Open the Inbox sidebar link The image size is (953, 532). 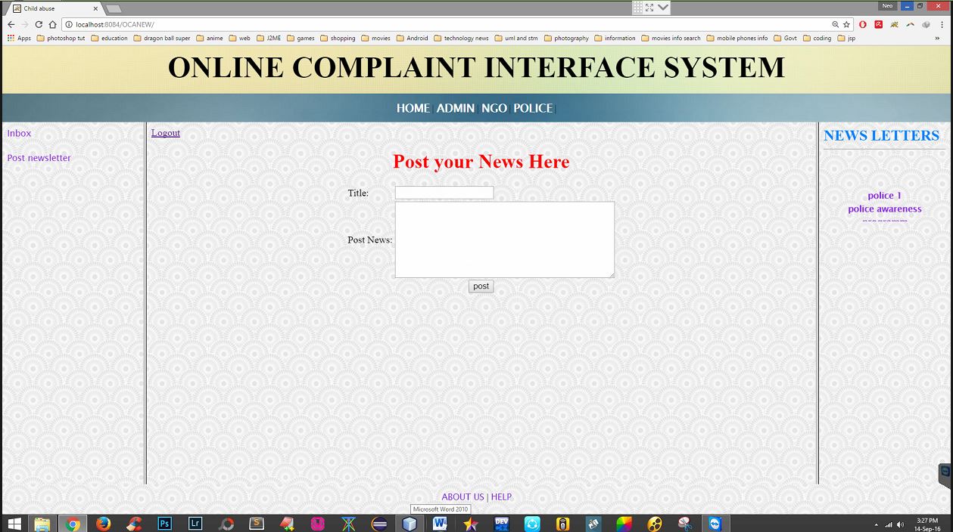tap(19, 133)
